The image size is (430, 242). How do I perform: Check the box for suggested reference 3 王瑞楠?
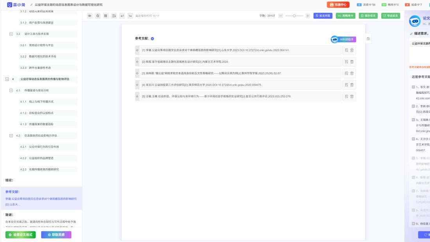tap(413, 120)
